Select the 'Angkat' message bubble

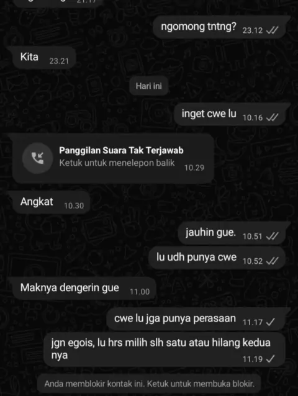click(x=52, y=202)
